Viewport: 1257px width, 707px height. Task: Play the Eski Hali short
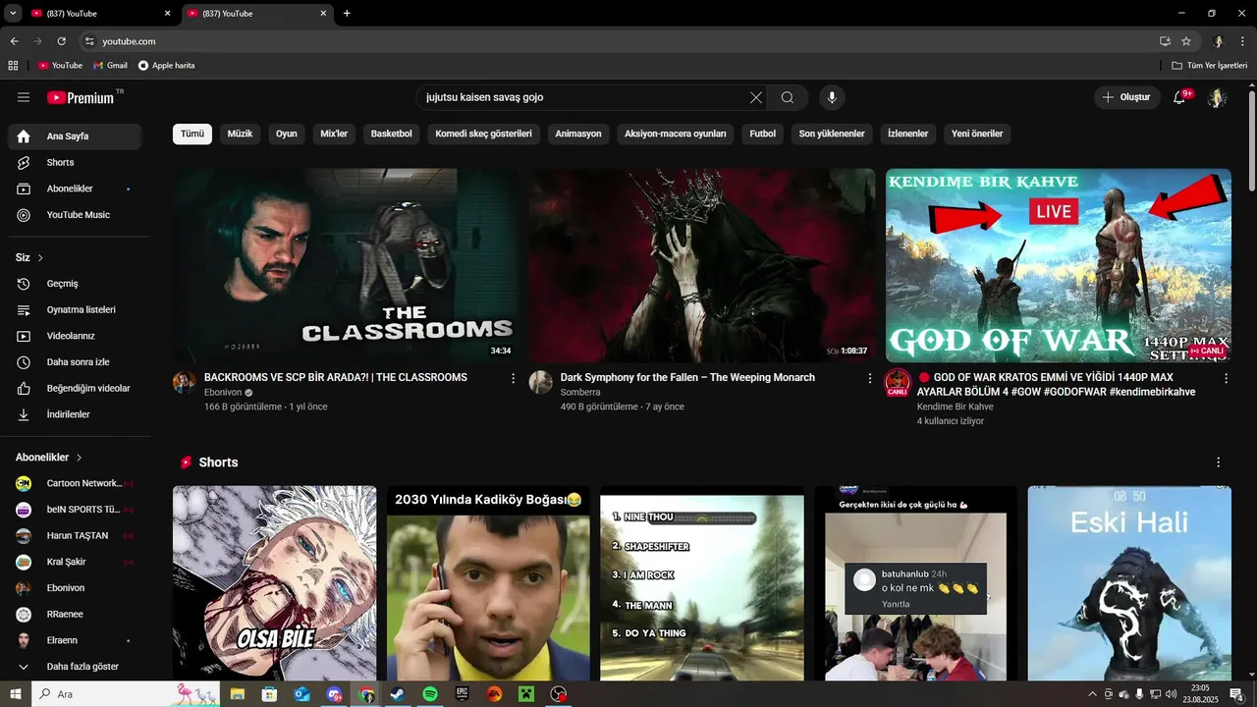tap(1129, 583)
